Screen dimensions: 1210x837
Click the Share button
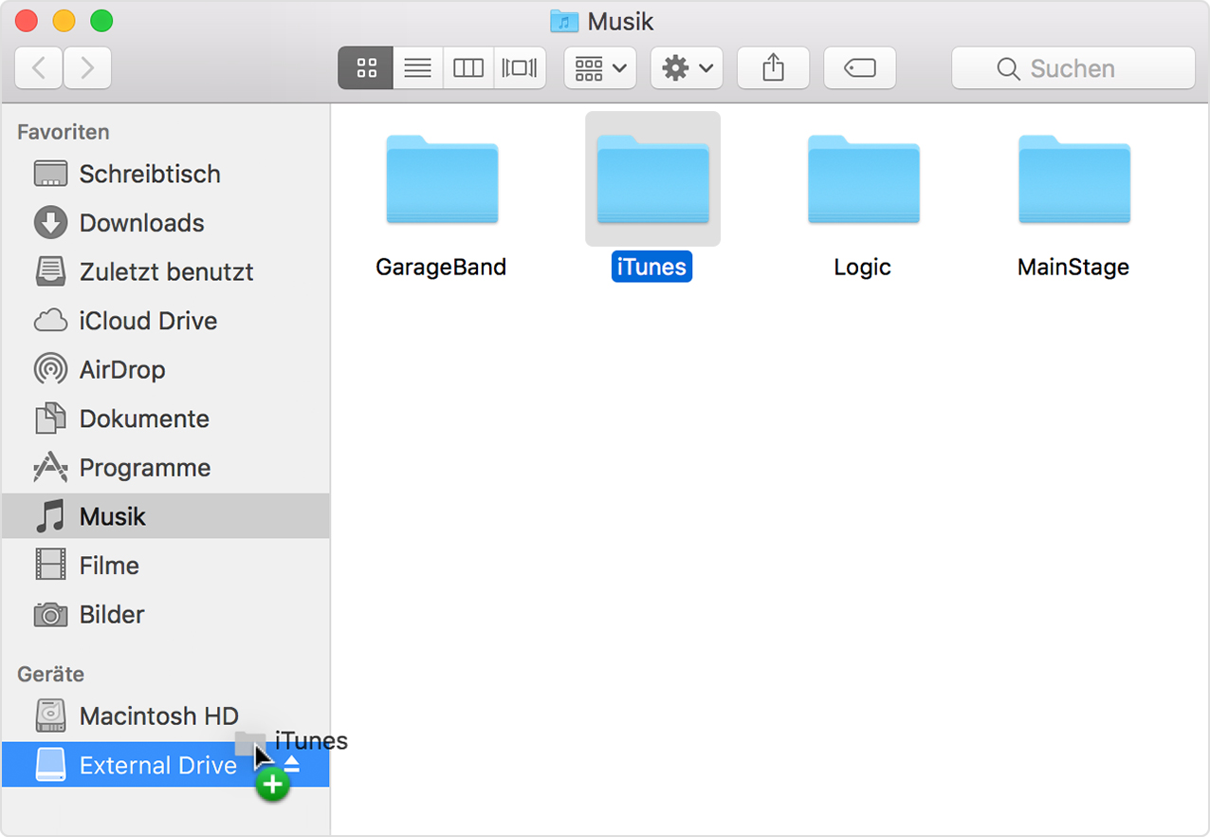point(773,68)
